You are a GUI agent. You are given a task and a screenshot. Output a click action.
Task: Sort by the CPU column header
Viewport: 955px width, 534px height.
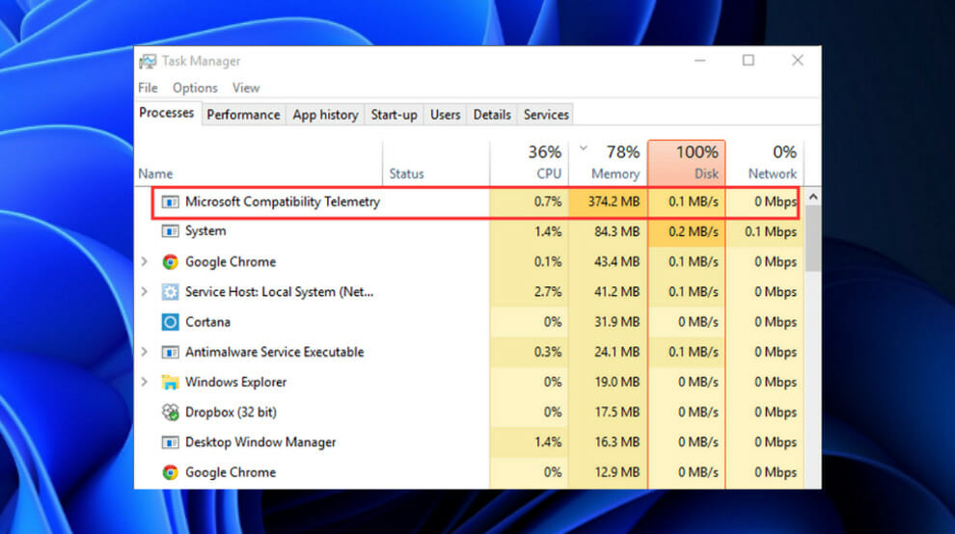(x=530, y=162)
